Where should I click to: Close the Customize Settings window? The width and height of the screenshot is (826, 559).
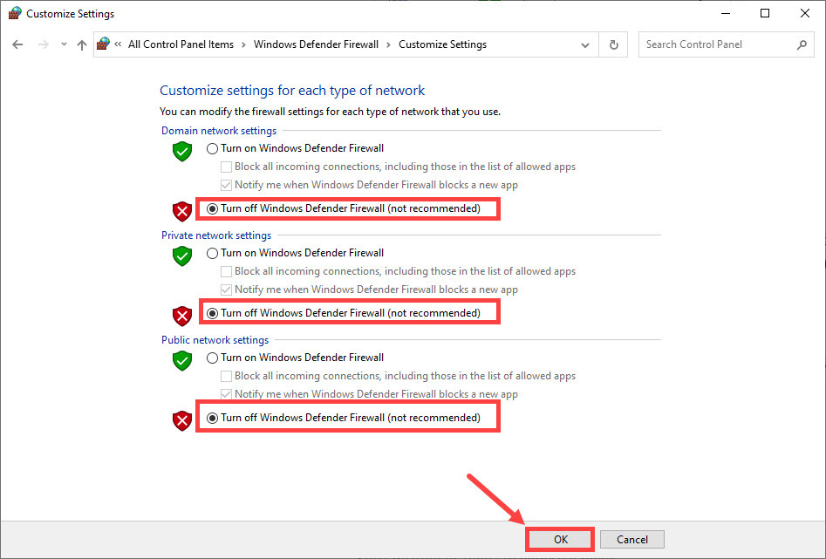[805, 13]
